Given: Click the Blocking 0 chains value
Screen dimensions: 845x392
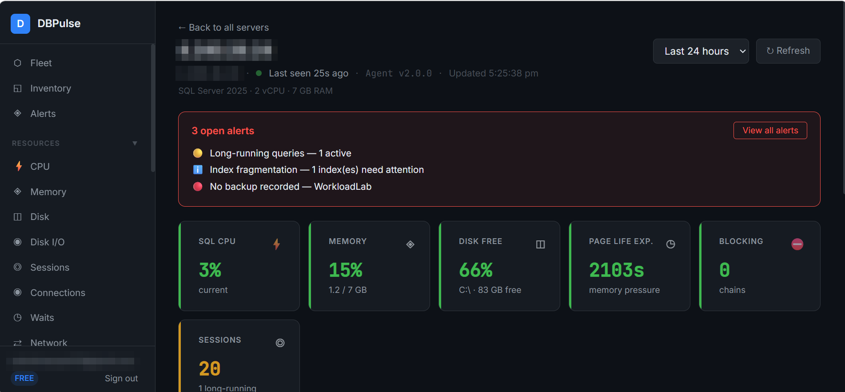Looking at the screenshot, I should coord(725,270).
